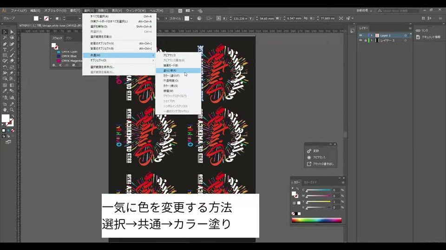Select the Type tool

coord(5,50)
